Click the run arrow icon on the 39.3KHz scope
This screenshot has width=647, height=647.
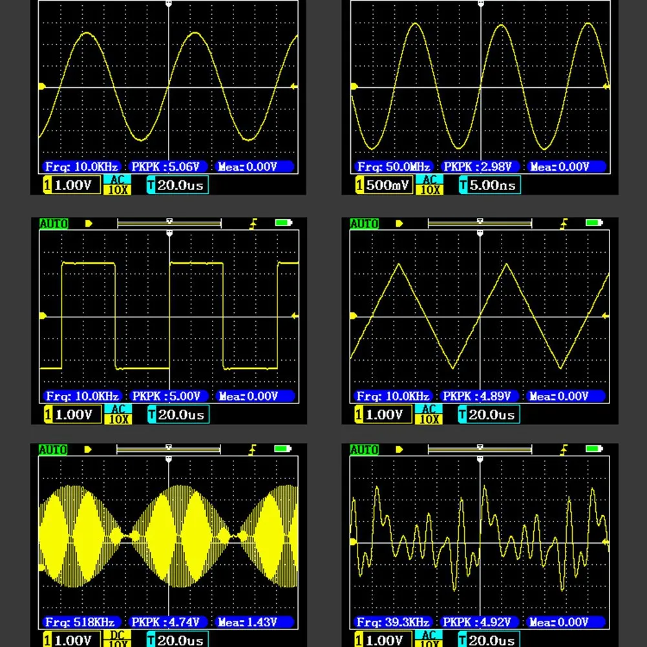(x=399, y=449)
